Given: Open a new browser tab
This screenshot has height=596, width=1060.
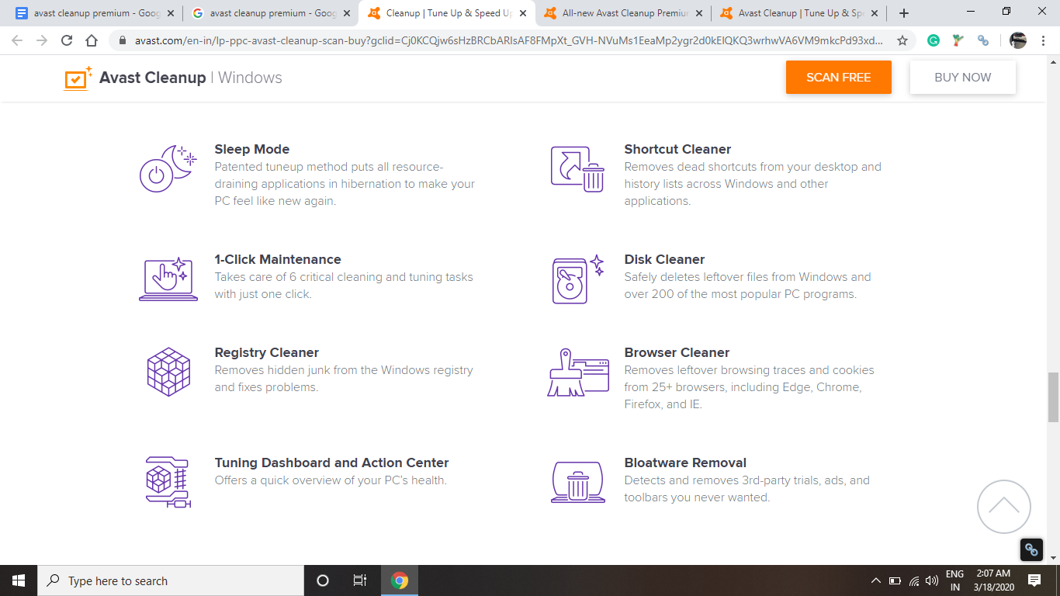Looking at the screenshot, I should [x=904, y=13].
